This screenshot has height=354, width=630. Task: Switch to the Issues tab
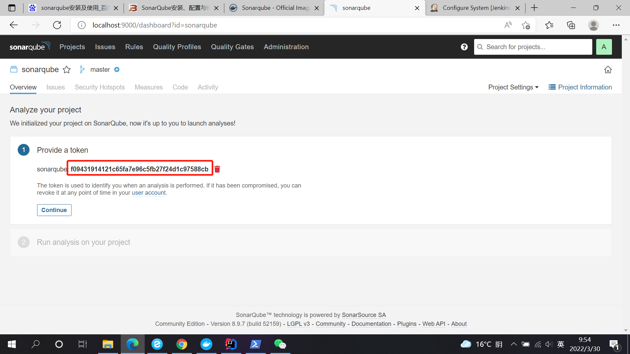[x=56, y=87]
